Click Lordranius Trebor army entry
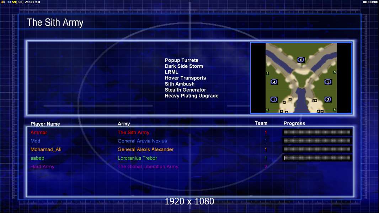This screenshot has width=379, height=213. [137, 158]
